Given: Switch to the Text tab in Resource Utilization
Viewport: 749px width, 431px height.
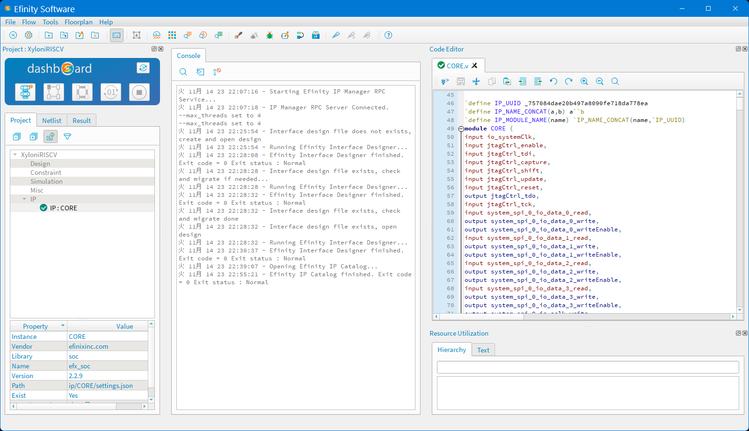Looking at the screenshot, I should [x=483, y=350].
